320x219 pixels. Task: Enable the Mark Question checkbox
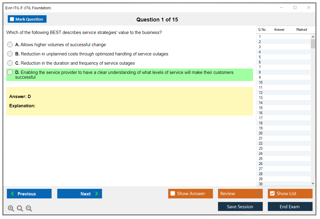pos(12,19)
